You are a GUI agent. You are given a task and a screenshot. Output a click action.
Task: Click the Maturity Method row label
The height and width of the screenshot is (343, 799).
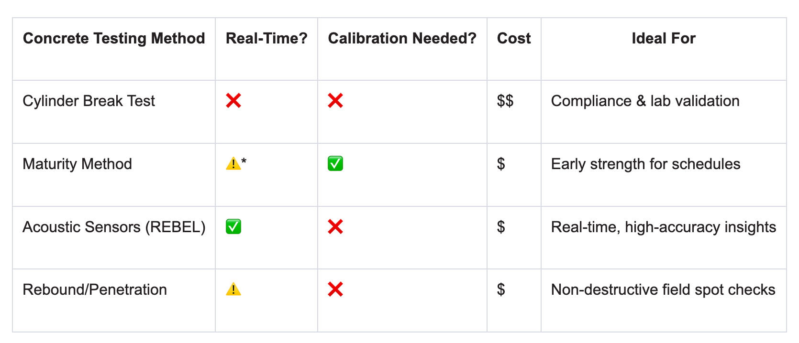(77, 164)
